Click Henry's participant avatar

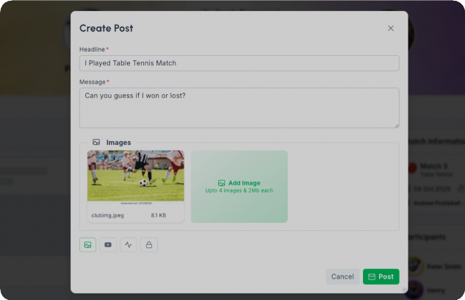[415, 290]
